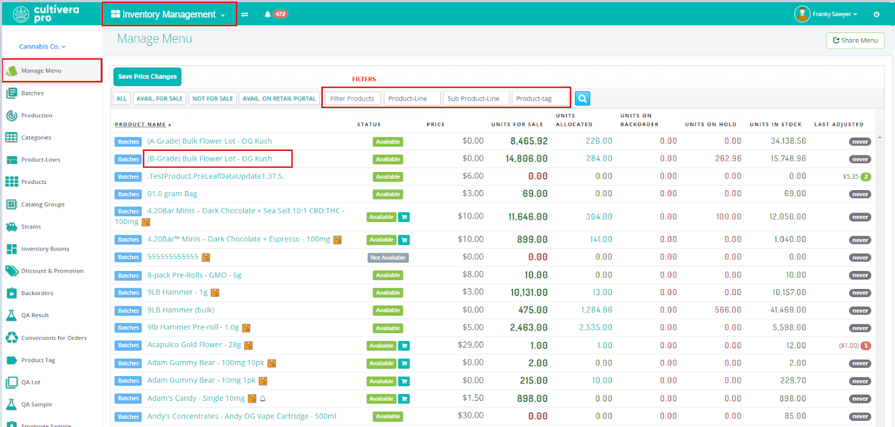Go to Batches in the sidebar
895x427 pixels.
click(x=32, y=93)
